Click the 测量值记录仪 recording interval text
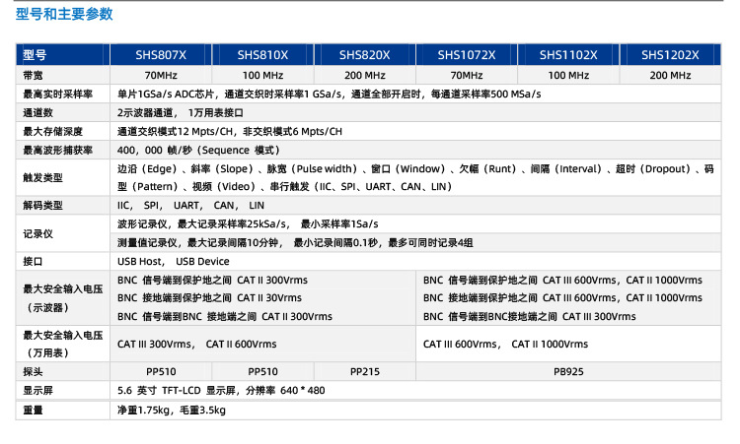740x444 pixels. click(295, 243)
